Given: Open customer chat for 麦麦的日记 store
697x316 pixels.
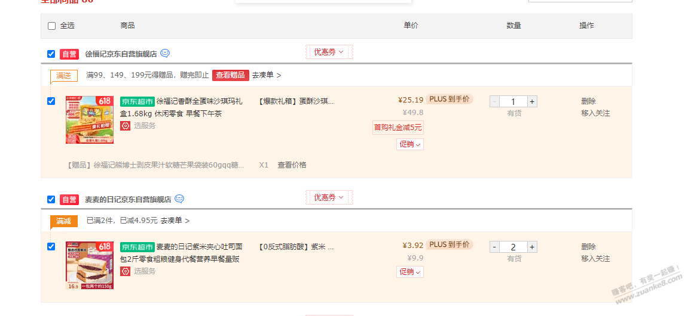Looking at the screenshot, I should tap(179, 199).
